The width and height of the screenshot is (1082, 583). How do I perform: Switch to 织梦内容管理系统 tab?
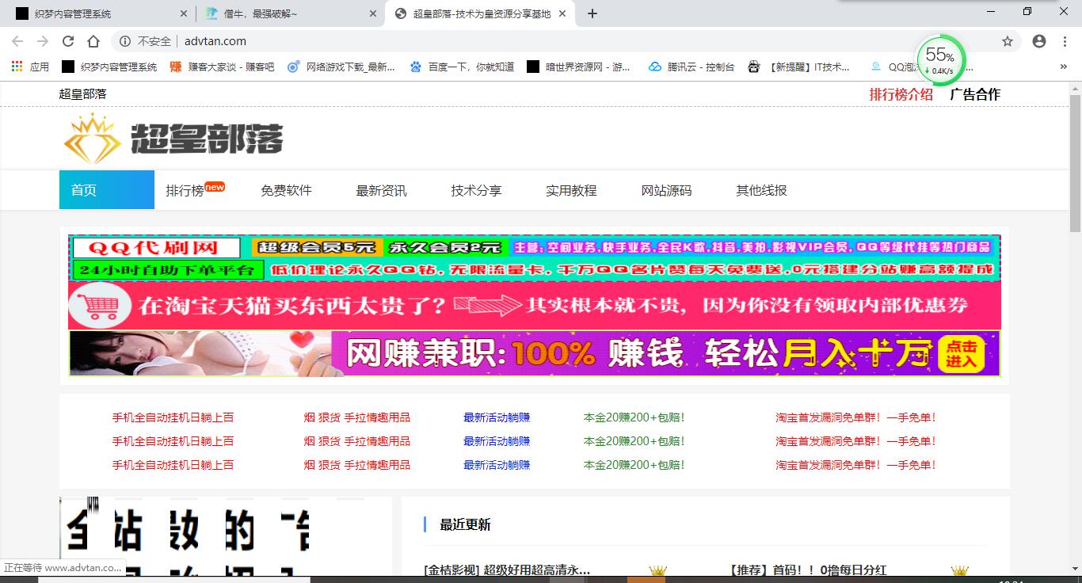[x=93, y=13]
